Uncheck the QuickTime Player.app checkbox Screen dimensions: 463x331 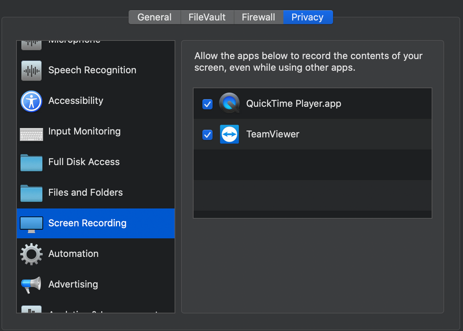(207, 104)
